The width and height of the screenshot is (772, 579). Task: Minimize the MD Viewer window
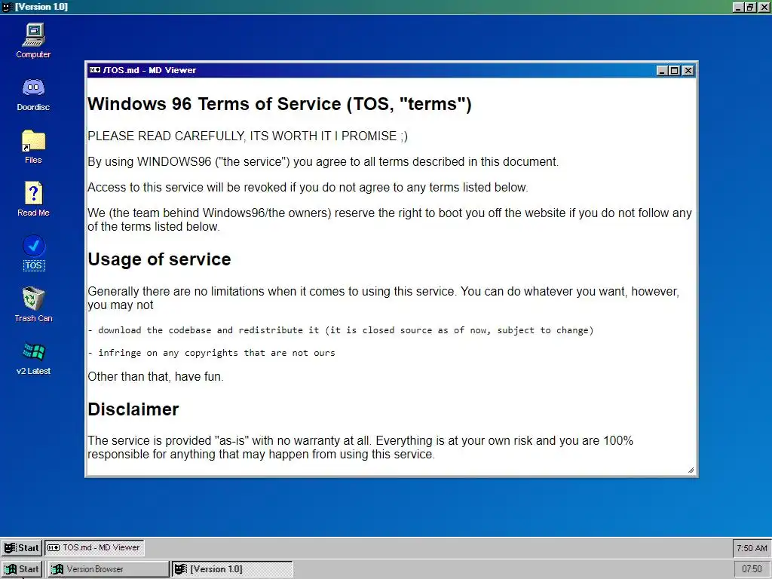coord(663,70)
